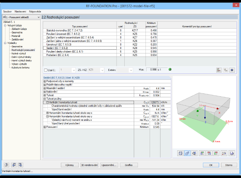Click the eye view mode icon
Image resolution: width=241 pixels, height=178 pixels.
coord(232,70)
